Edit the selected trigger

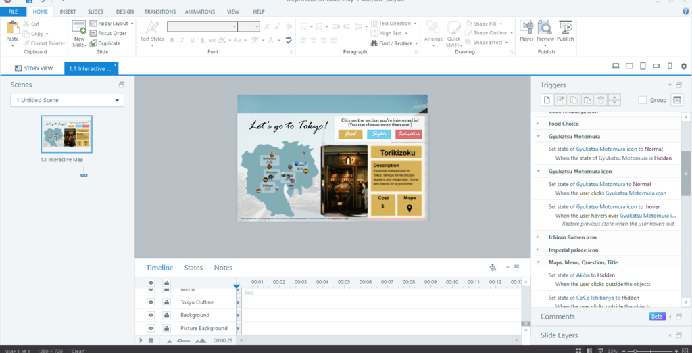(560, 100)
